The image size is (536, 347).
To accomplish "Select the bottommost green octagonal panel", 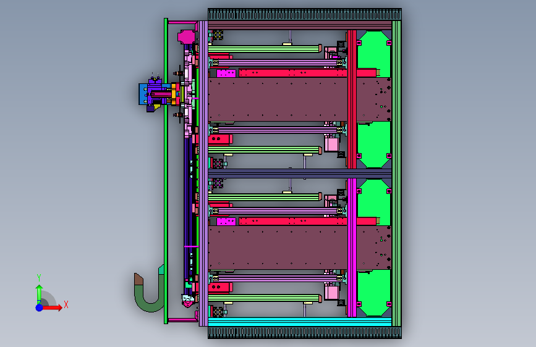I will click(374, 293).
